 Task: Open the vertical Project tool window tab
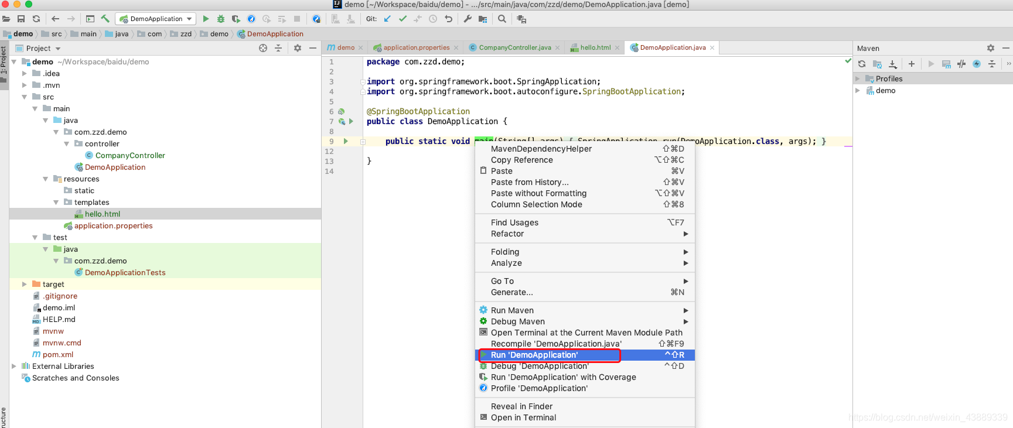pyautogui.click(x=4, y=64)
